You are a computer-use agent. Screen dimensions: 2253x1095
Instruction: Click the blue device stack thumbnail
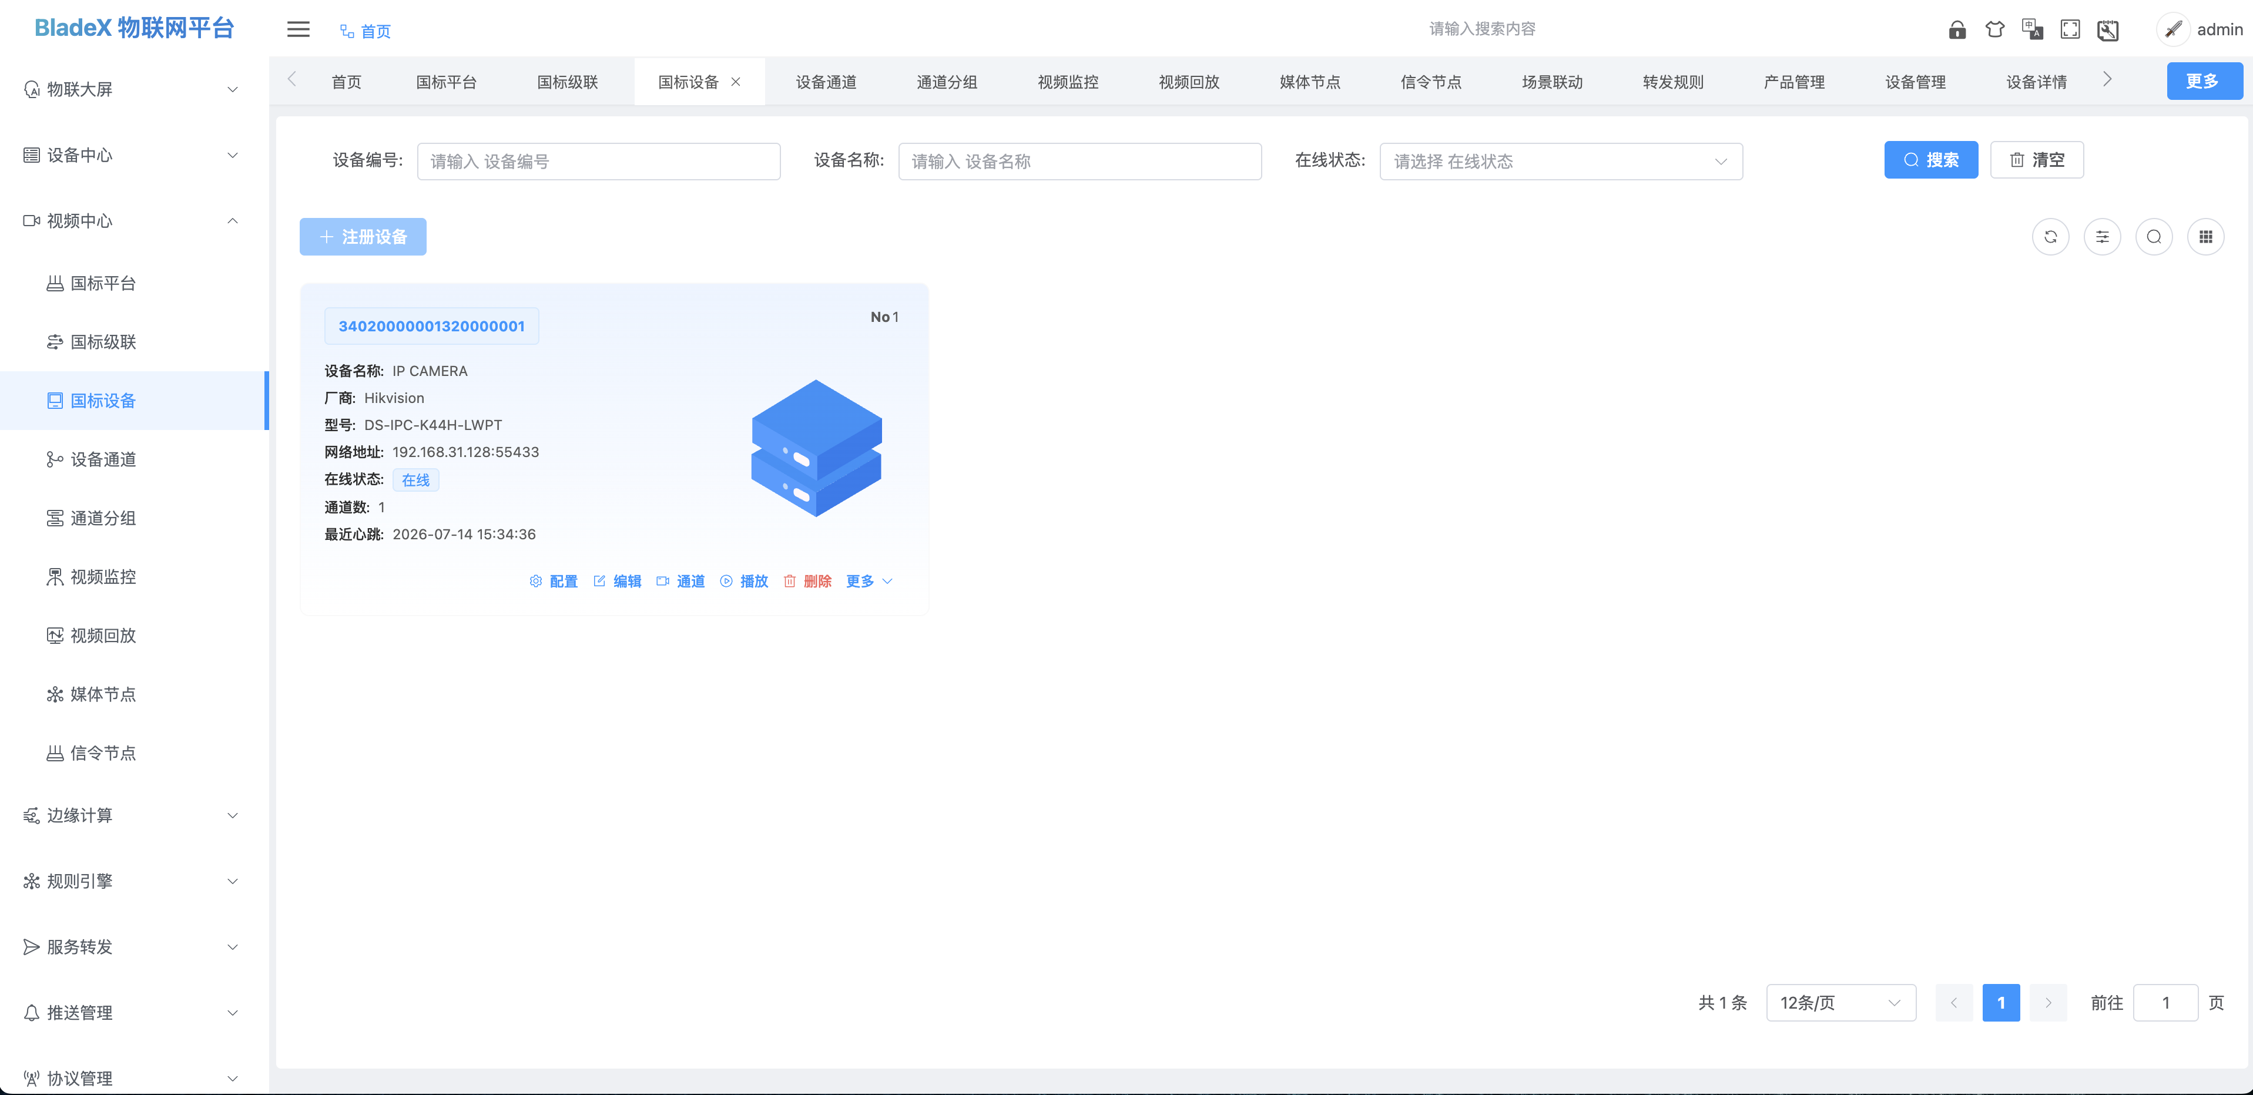coord(816,448)
